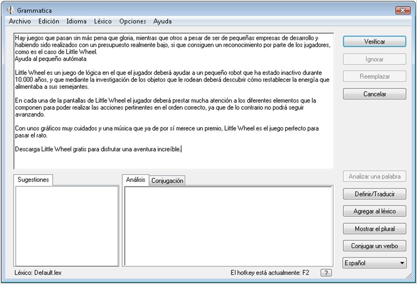
Task: Click the Análisis results pane
Action: point(228,226)
